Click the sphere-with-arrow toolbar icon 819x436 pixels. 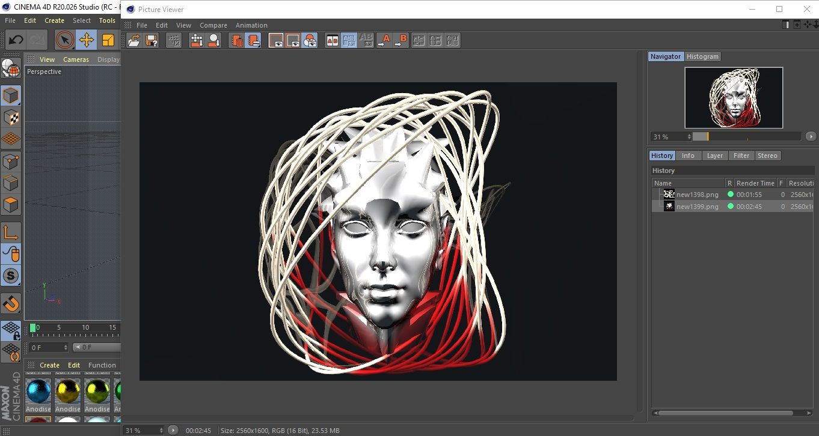(x=213, y=40)
